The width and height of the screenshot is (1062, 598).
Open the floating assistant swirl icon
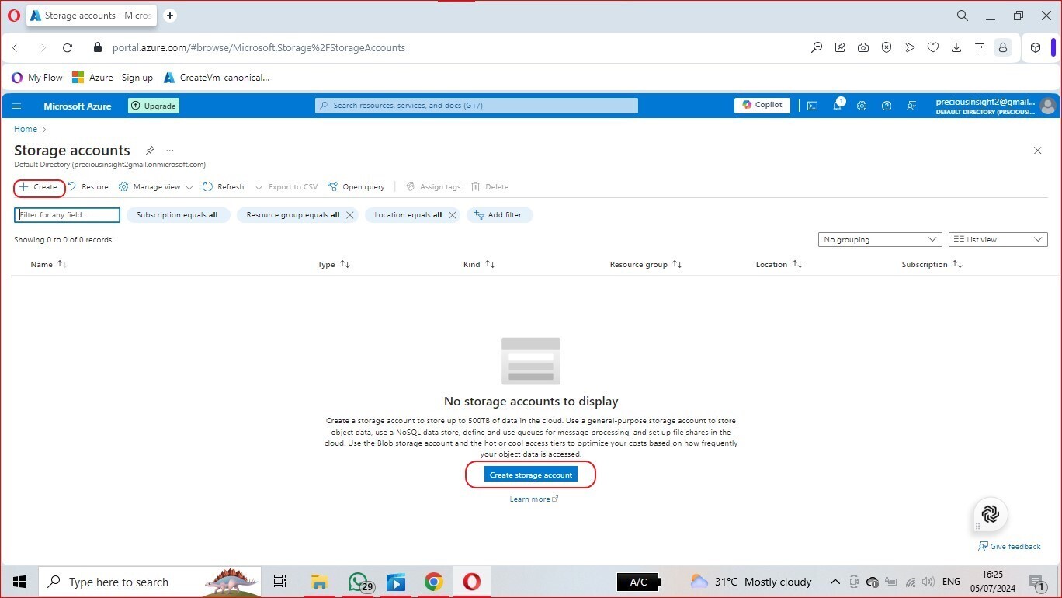pyautogui.click(x=991, y=513)
